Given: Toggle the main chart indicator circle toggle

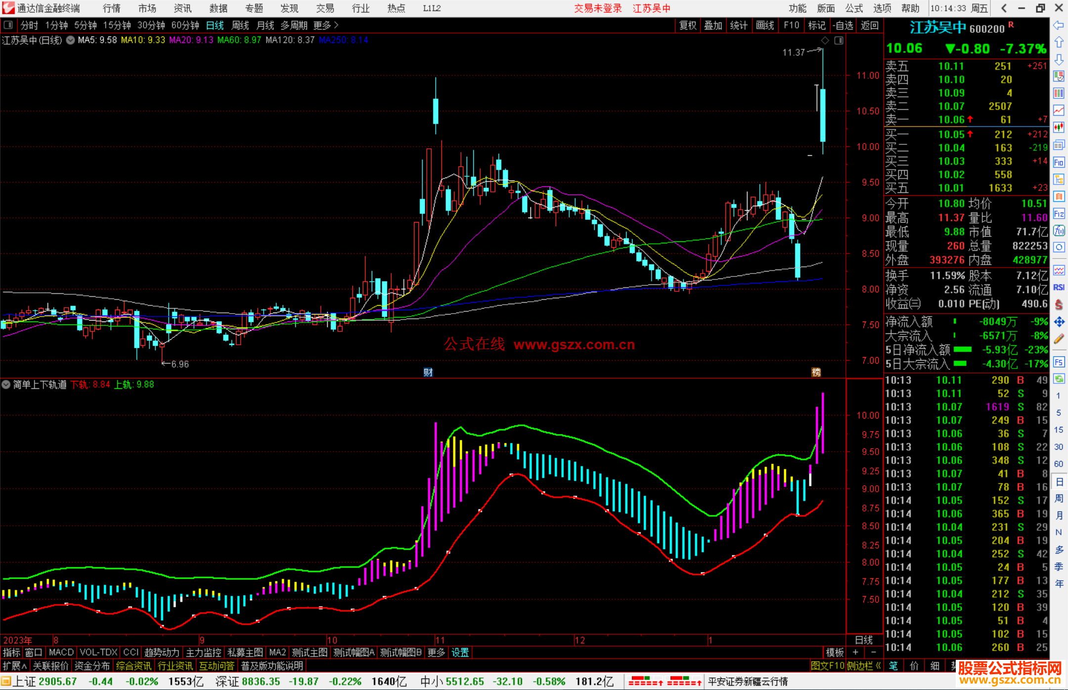Looking at the screenshot, I should (x=71, y=40).
